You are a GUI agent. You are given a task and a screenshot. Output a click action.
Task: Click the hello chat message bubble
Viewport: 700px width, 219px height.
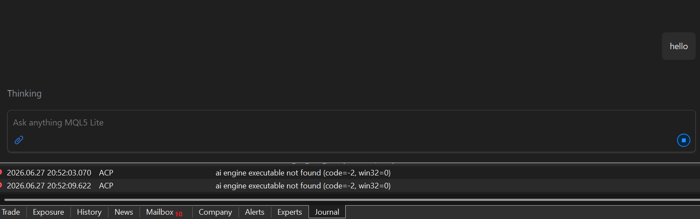pos(678,46)
